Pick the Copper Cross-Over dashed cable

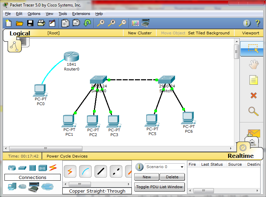click(116, 171)
